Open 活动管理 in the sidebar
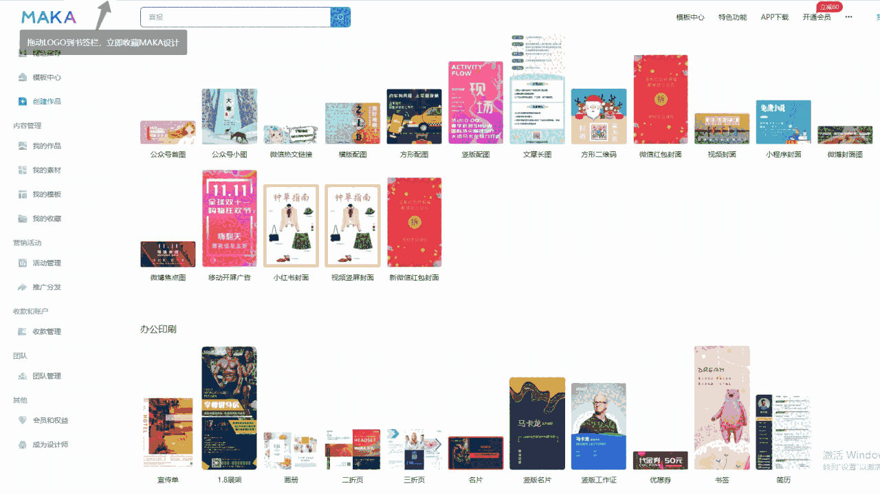The height and width of the screenshot is (495, 880). 47,263
